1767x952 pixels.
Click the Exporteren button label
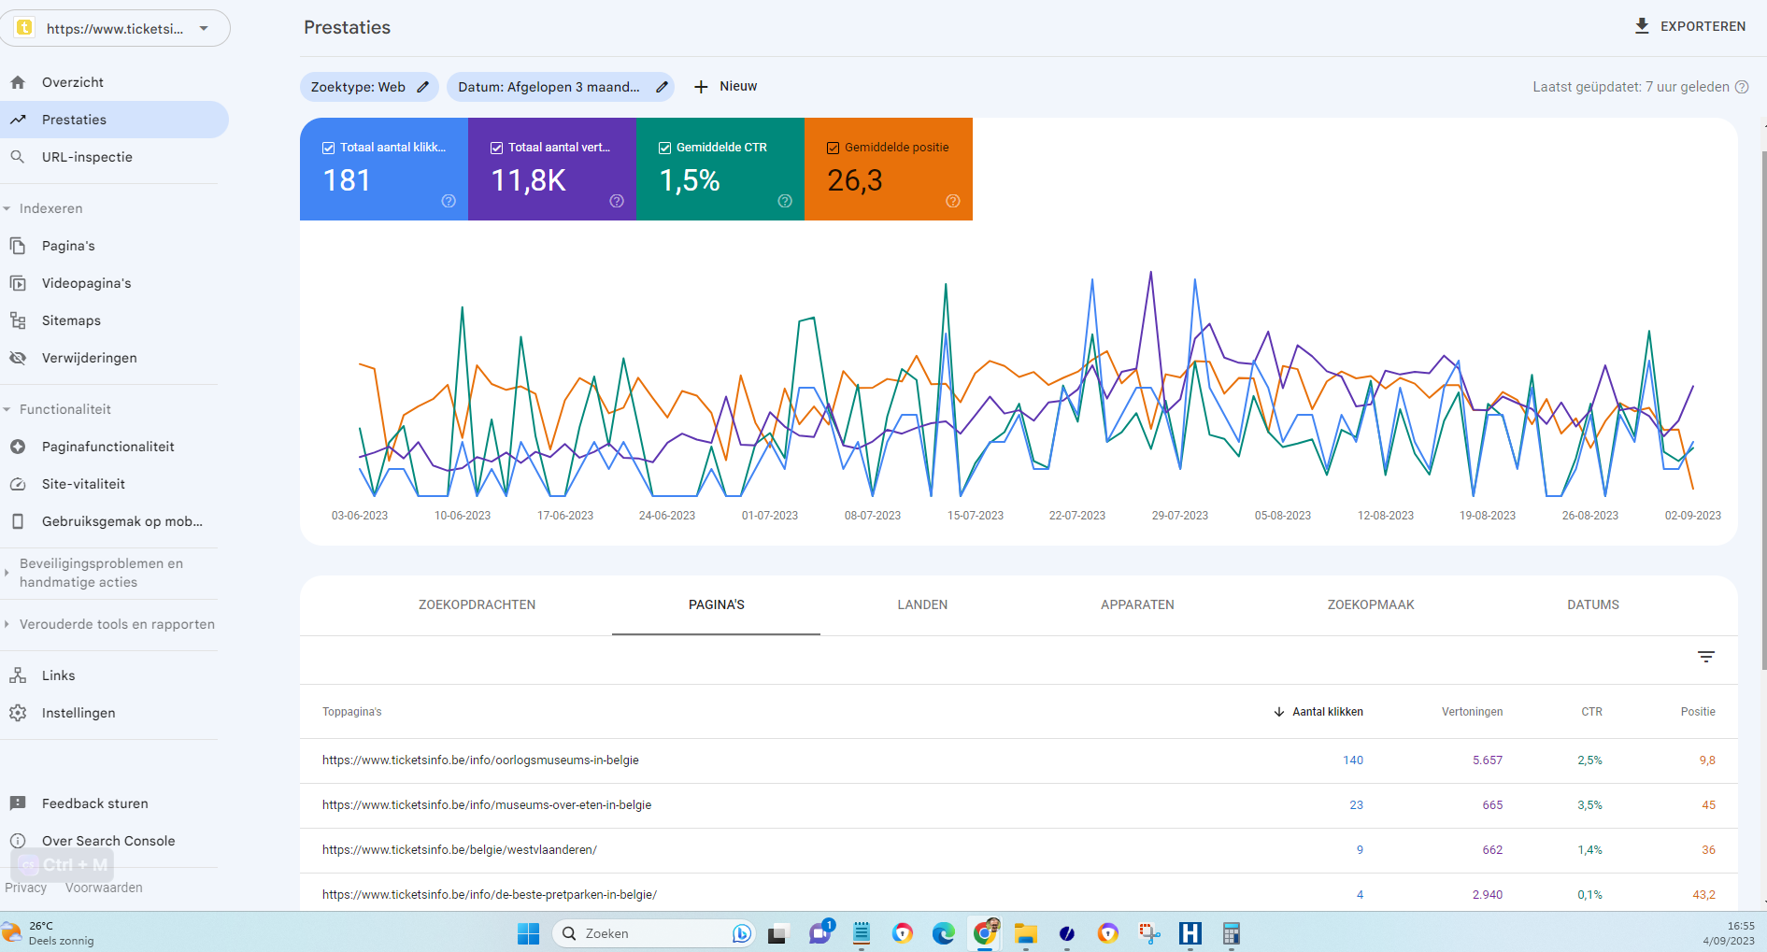pos(1703,26)
